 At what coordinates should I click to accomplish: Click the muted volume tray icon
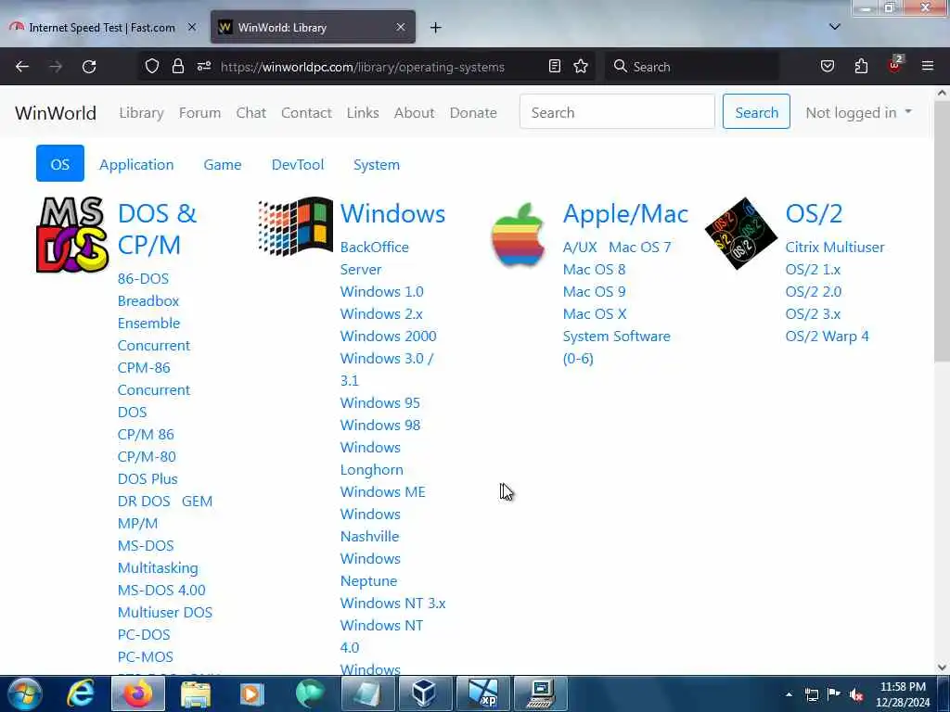pos(856,694)
